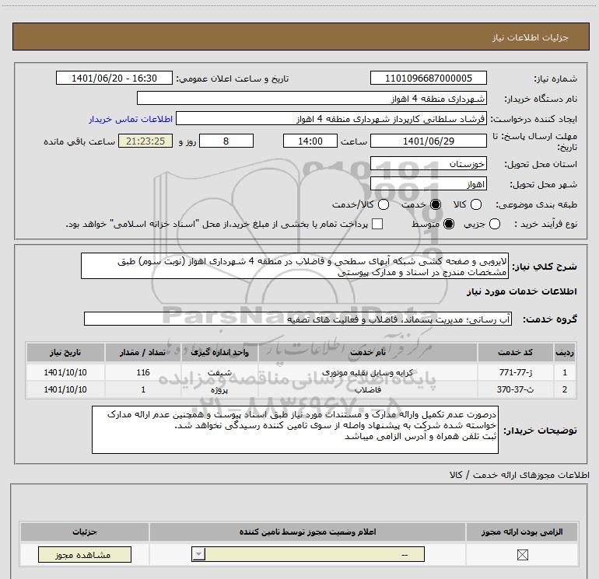
Task: Select the کالا radio button
Action: [475, 204]
